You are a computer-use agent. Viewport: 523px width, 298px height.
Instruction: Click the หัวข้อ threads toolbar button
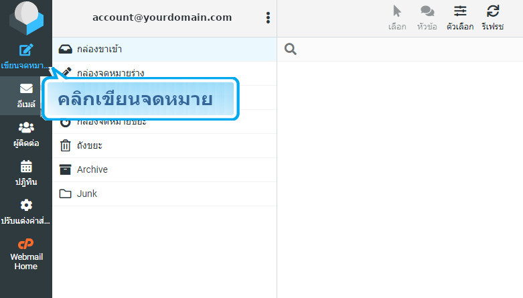tap(427, 18)
